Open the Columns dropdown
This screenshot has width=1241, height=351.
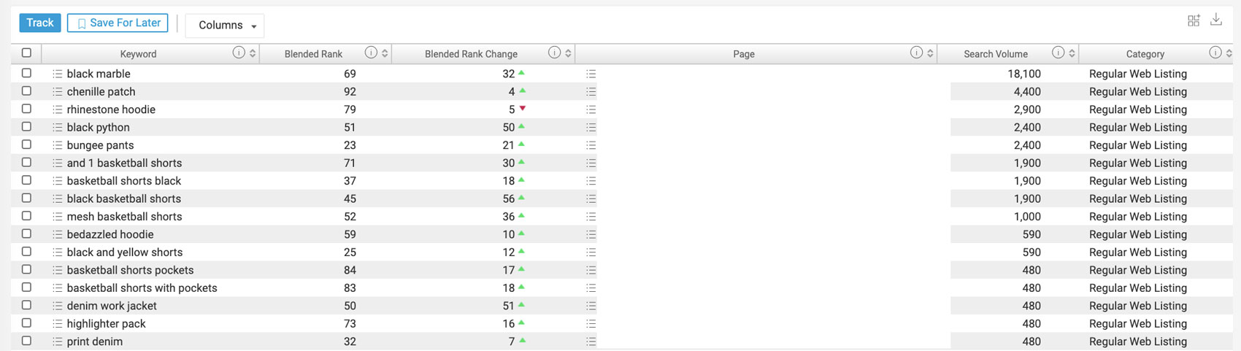tap(225, 26)
